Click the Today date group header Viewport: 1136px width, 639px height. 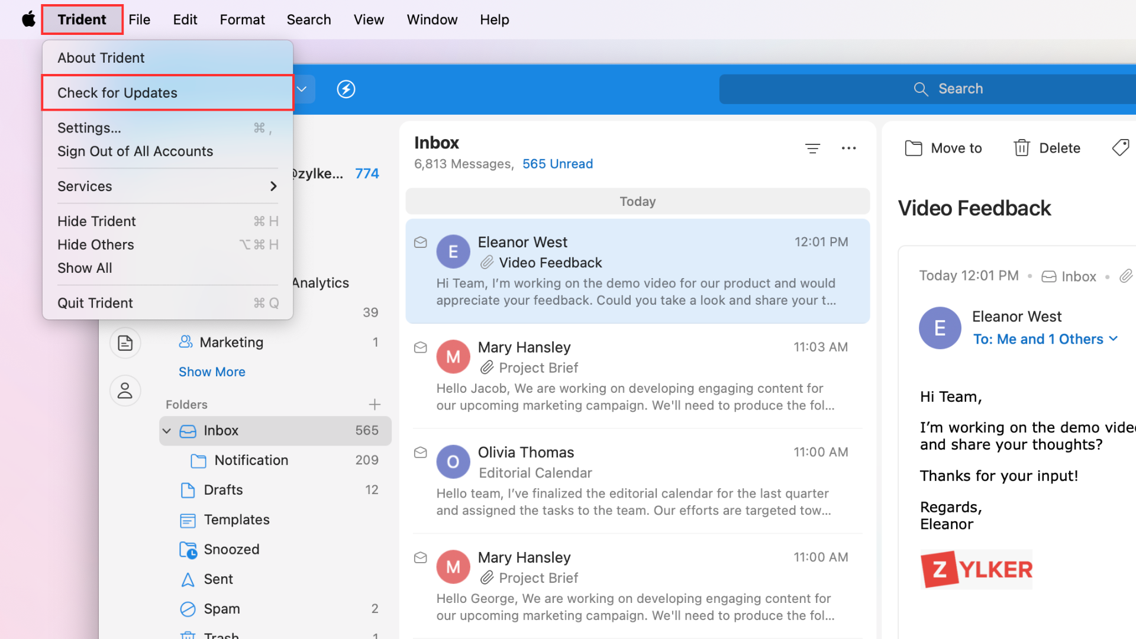[638, 201]
